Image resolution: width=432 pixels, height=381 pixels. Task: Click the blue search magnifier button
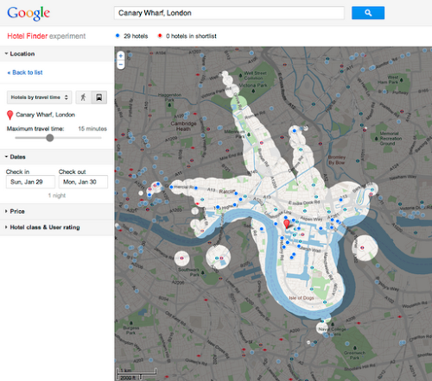pyautogui.click(x=368, y=13)
